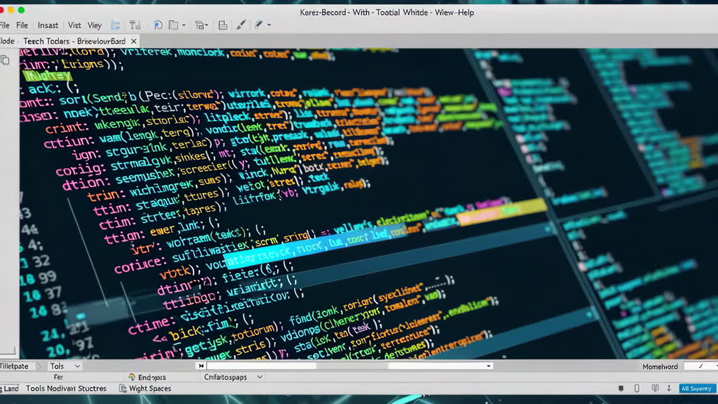This screenshot has width=718, height=404.
Task: Open the Insast menu
Action: (x=48, y=25)
